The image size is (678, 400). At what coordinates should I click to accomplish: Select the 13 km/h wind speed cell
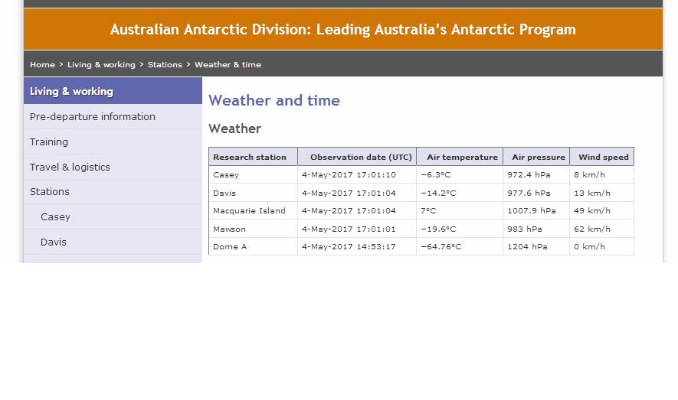(x=602, y=193)
